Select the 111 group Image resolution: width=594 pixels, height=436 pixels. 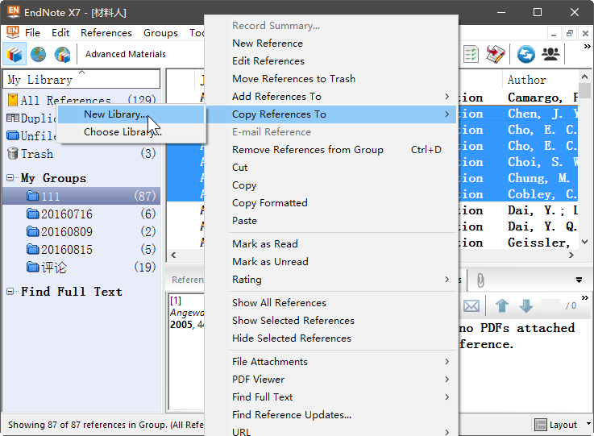click(81, 196)
